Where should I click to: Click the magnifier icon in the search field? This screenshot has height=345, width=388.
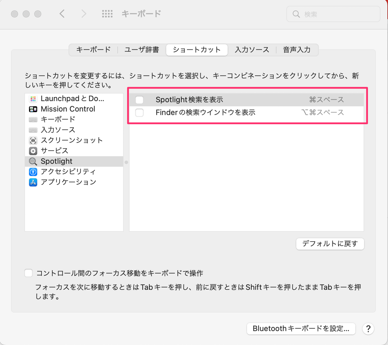pyautogui.click(x=296, y=14)
